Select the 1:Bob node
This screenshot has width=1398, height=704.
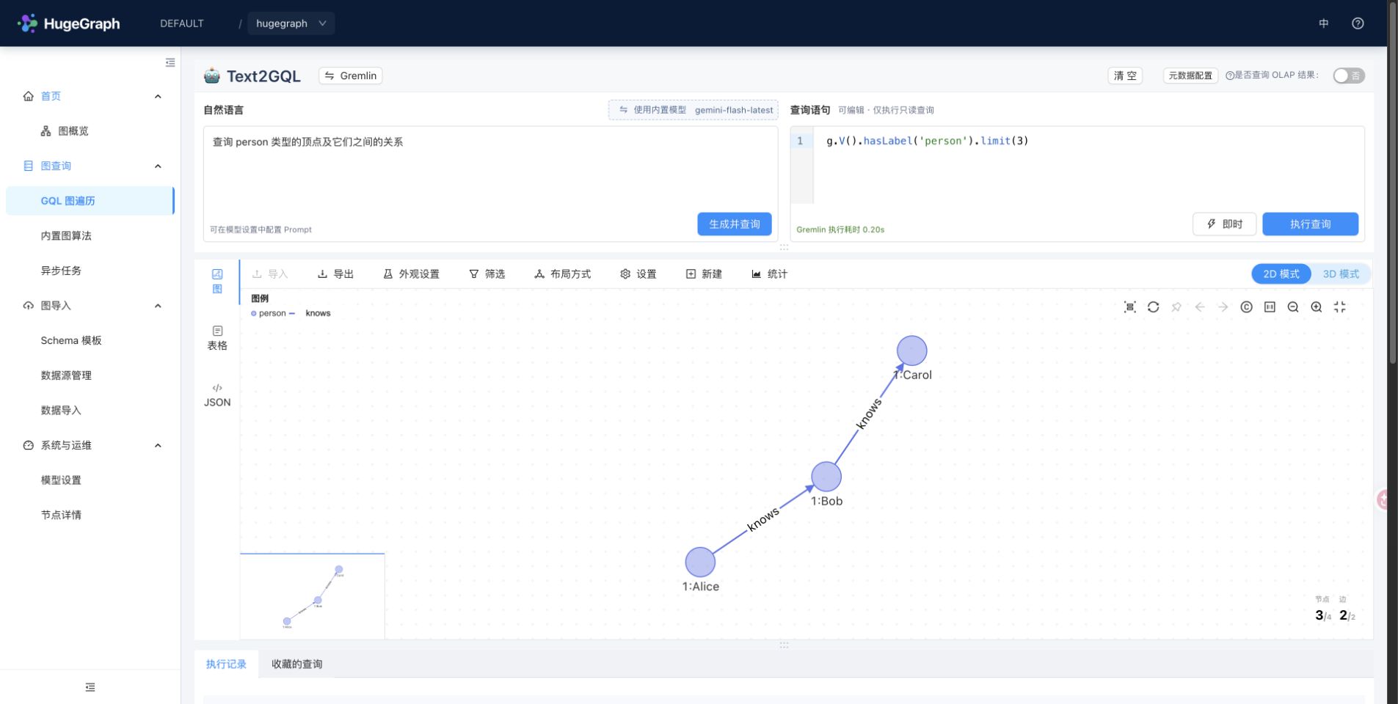pyautogui.click(x=826, y=477)
